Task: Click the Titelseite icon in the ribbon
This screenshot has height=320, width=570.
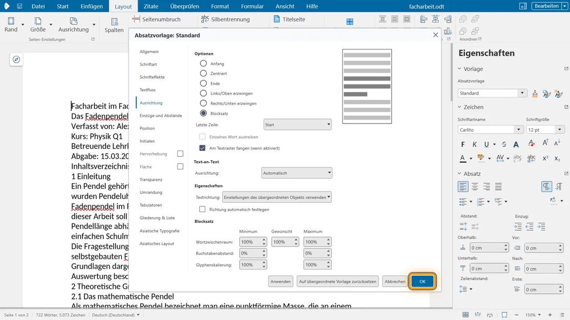Action: point(277,19)
